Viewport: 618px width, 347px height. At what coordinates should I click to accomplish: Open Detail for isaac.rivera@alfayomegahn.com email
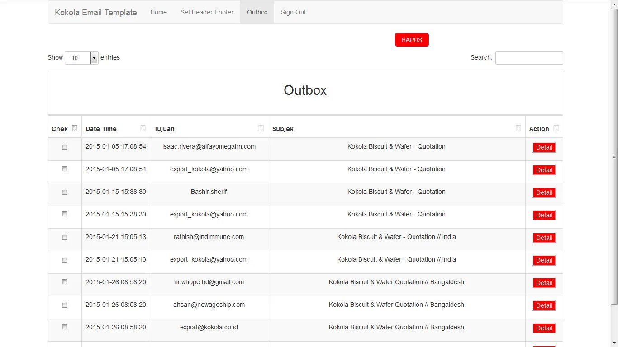[544, 147]
